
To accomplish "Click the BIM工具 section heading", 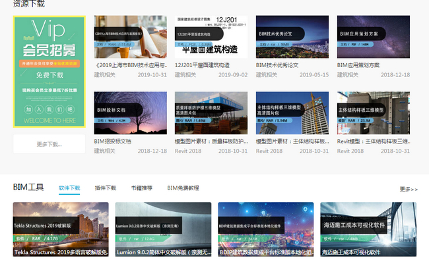I will point(28,188).
